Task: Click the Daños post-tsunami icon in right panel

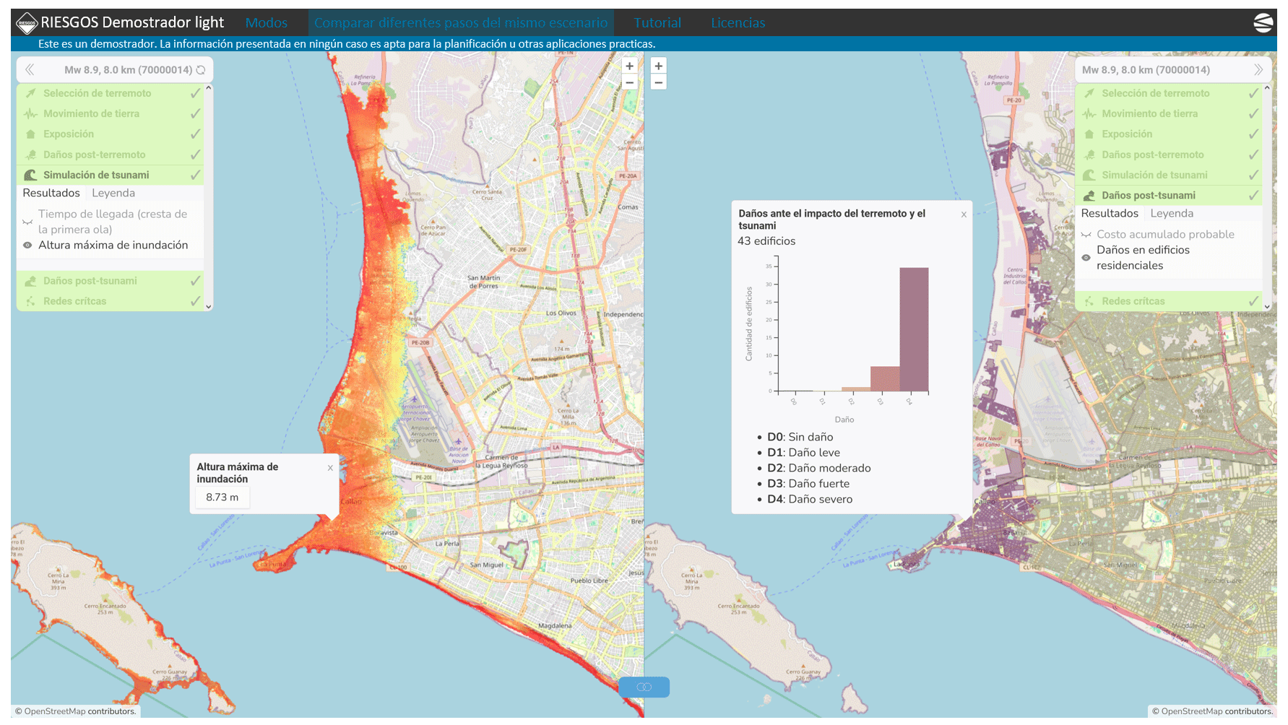Action: pos(1089,196)
